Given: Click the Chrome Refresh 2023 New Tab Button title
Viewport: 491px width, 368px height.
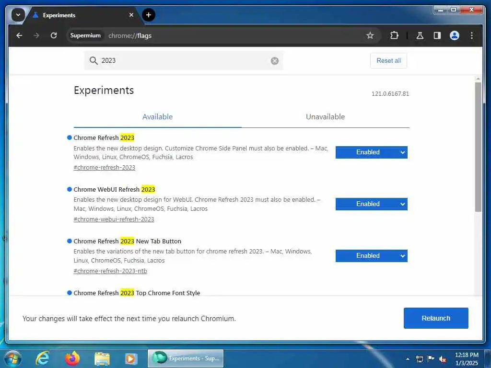Looking at the screenshot, I should (128, 241).
